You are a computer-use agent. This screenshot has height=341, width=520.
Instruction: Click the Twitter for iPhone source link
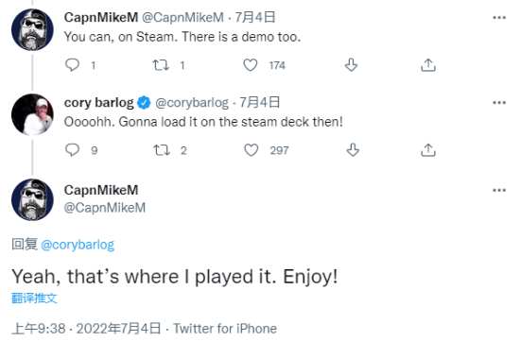click(x=225, y=329)
